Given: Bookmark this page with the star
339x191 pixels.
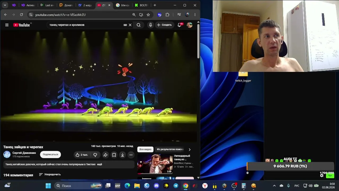Looking at the screenshot, I should [x=148, y=15].
